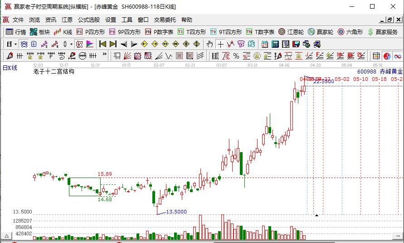The height and width of the screenshot is (243, 404).
Task: Select the circled 金 golden ratio tool
Action: [x=257, y=56]
